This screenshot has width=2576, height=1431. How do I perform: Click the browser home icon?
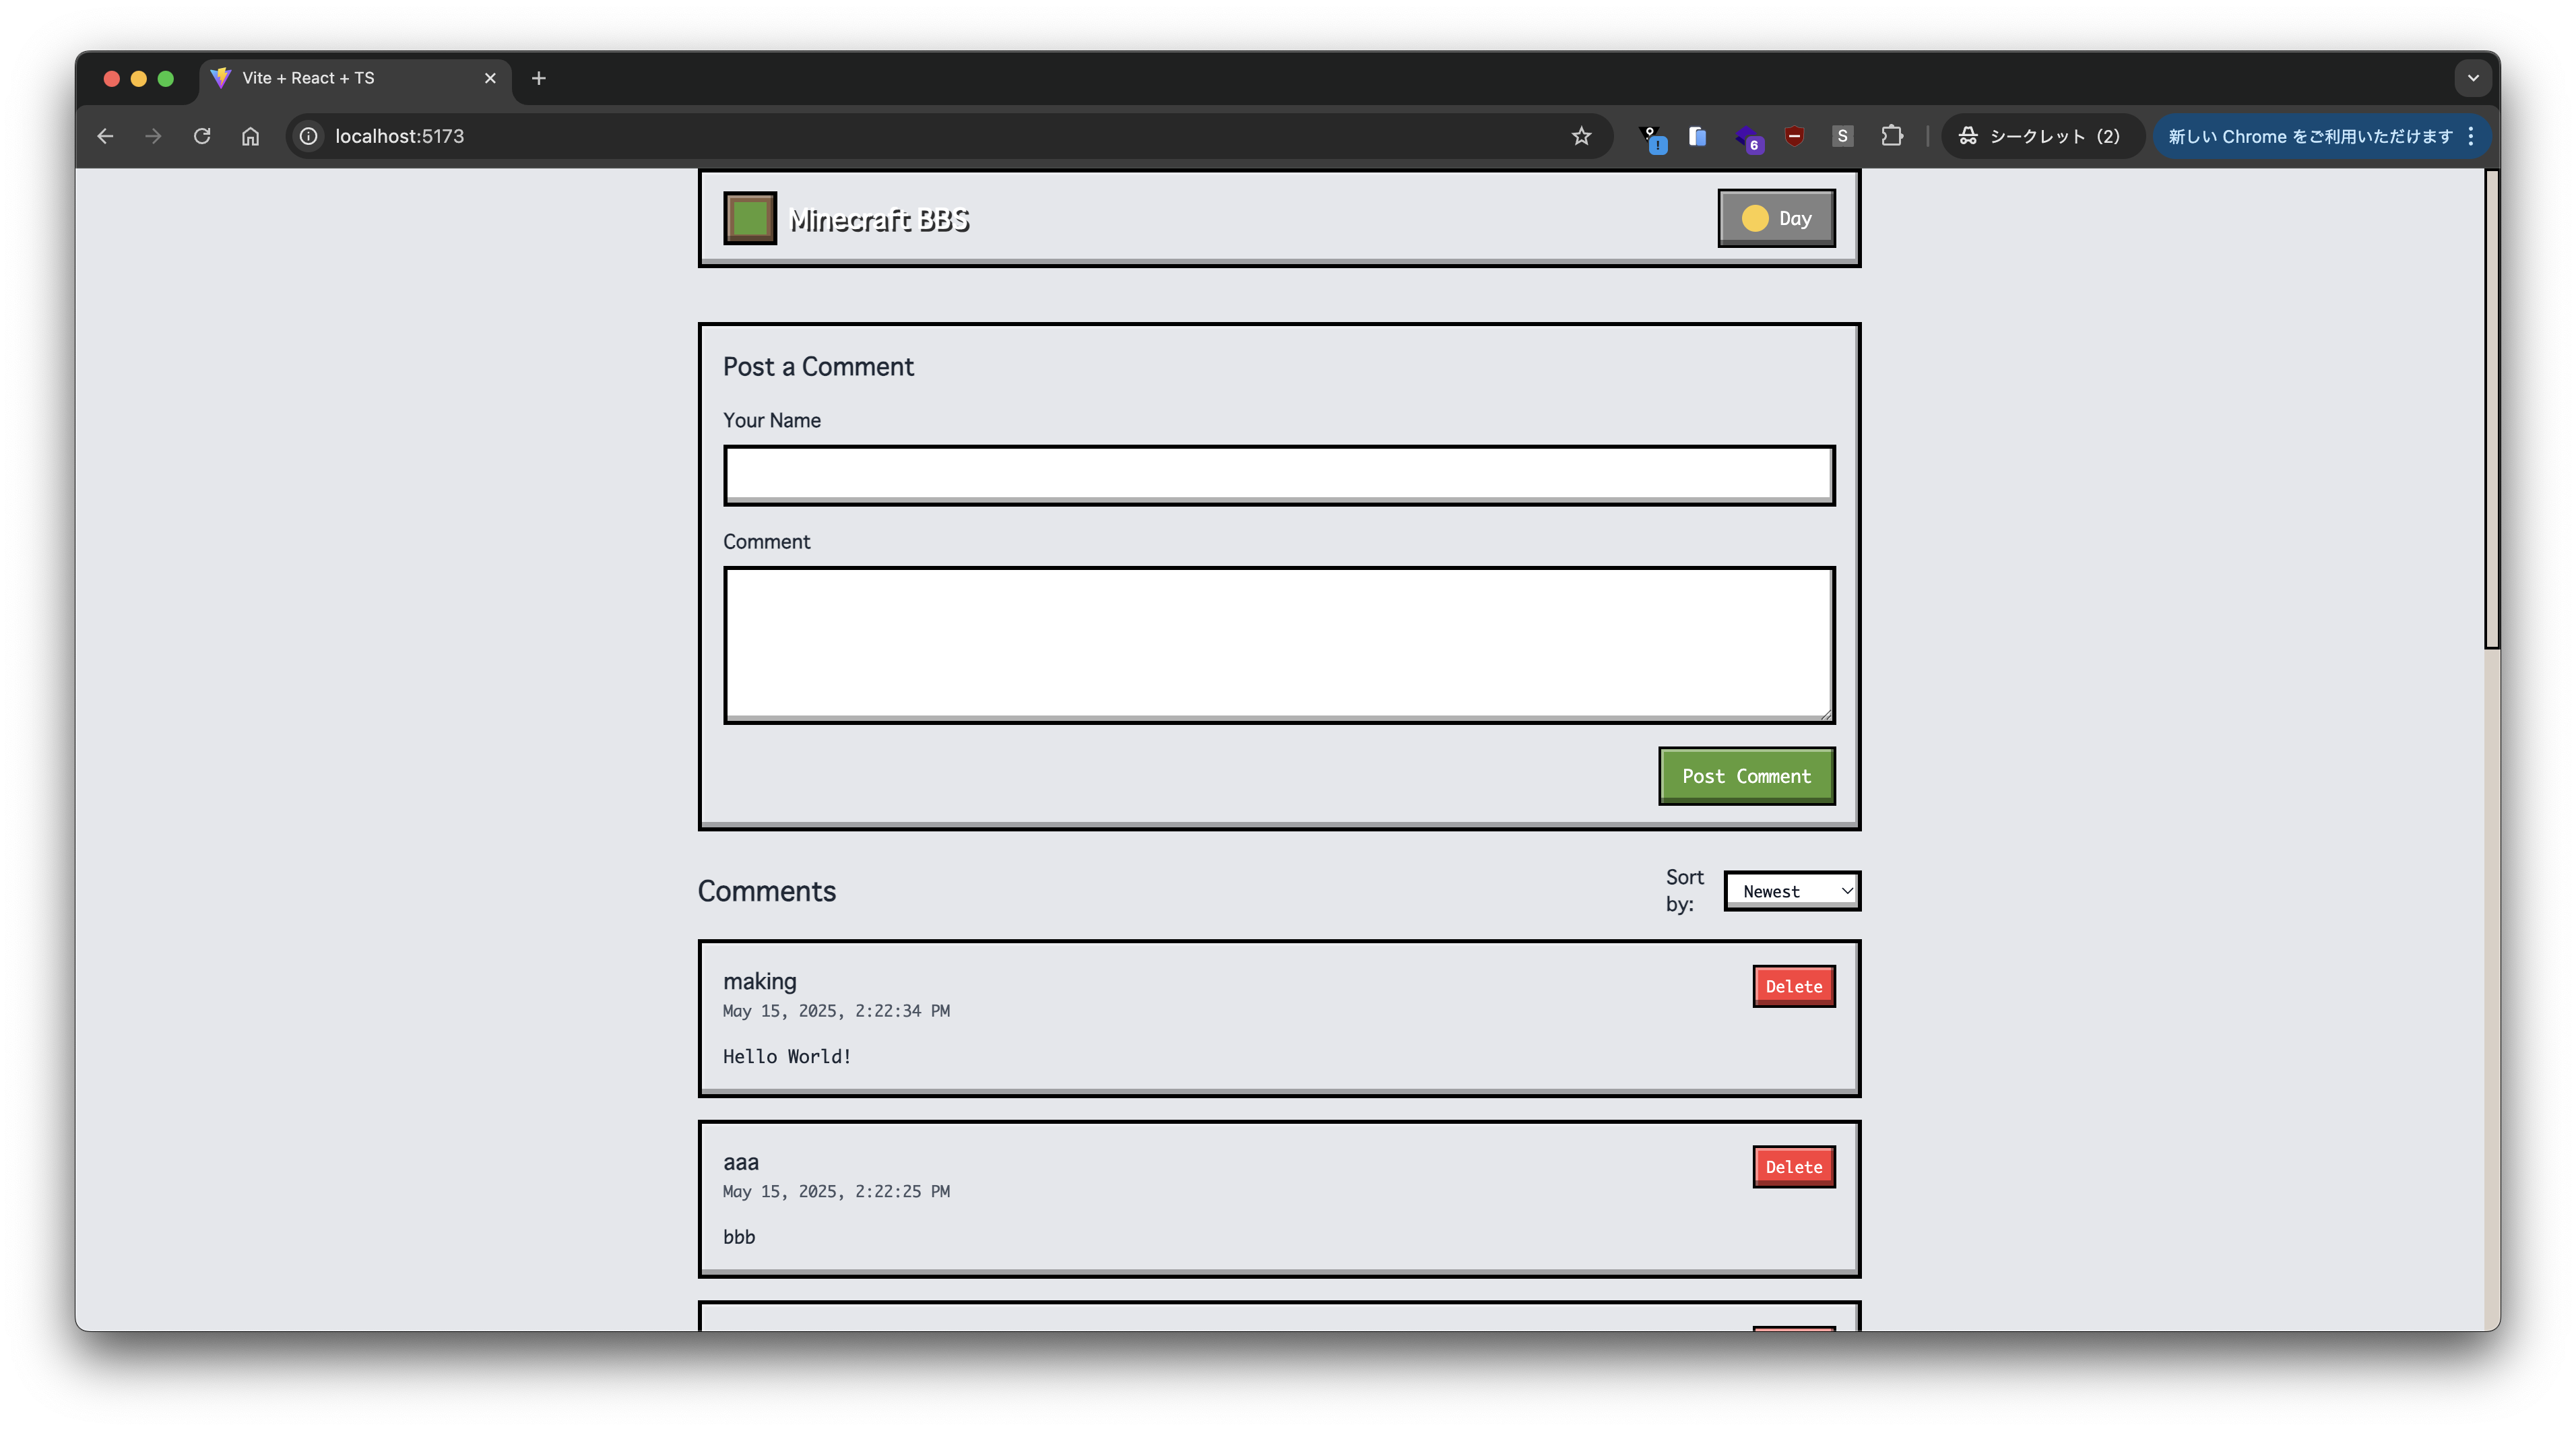click(x=250, y=136)
